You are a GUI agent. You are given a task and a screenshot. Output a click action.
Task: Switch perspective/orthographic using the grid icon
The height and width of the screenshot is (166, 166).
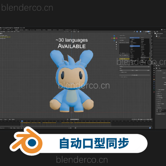[x=116, y=49]
